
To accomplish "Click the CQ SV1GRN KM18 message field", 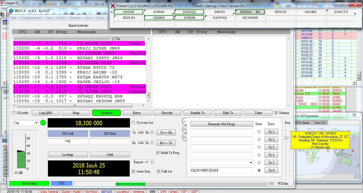I will pos(222,170).
